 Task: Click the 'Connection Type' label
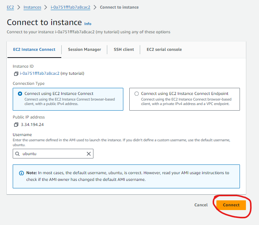(x=28, y=83)
